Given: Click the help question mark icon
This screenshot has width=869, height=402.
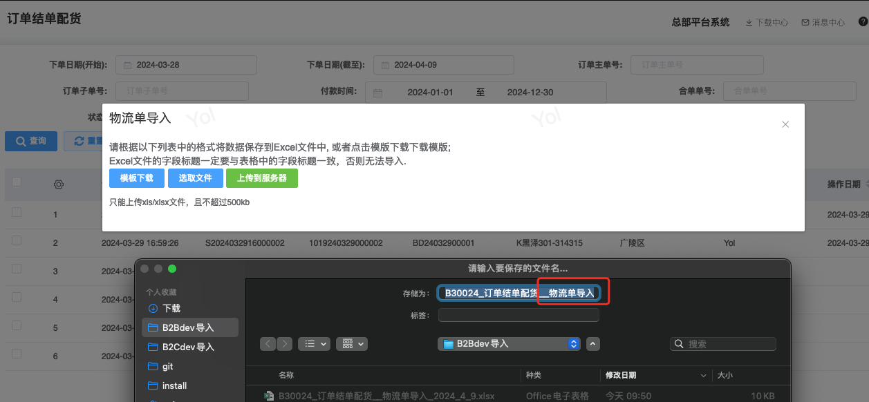Looking at the screenshot, I should (x=863, y=22).
